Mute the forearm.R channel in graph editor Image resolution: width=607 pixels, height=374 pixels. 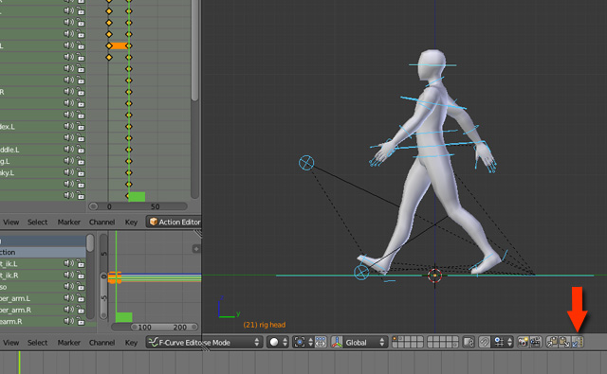(x=69, y=321)
